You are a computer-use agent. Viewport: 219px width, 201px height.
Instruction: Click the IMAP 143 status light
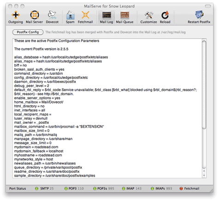[x=124, y=189]
